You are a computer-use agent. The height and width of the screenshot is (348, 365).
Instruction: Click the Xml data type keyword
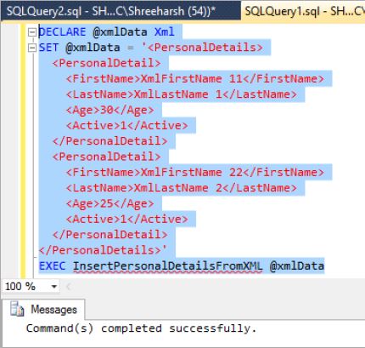pyautogui.click(x=164, y=32)
